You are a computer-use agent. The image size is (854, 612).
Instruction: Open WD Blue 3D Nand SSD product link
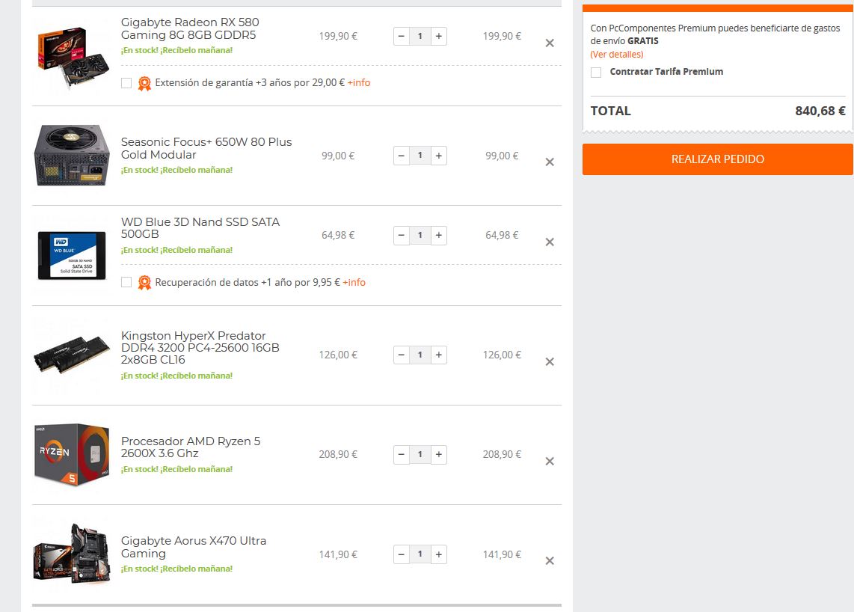click(x=200, y=227)
